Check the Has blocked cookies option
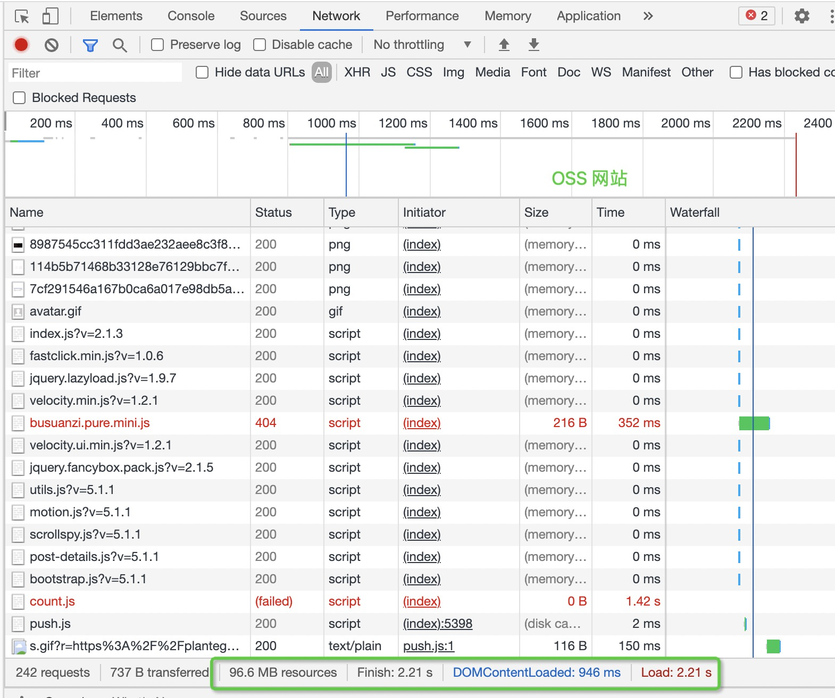Image resolution: width=835 pixels, height=698 pixels. [736, 72]
